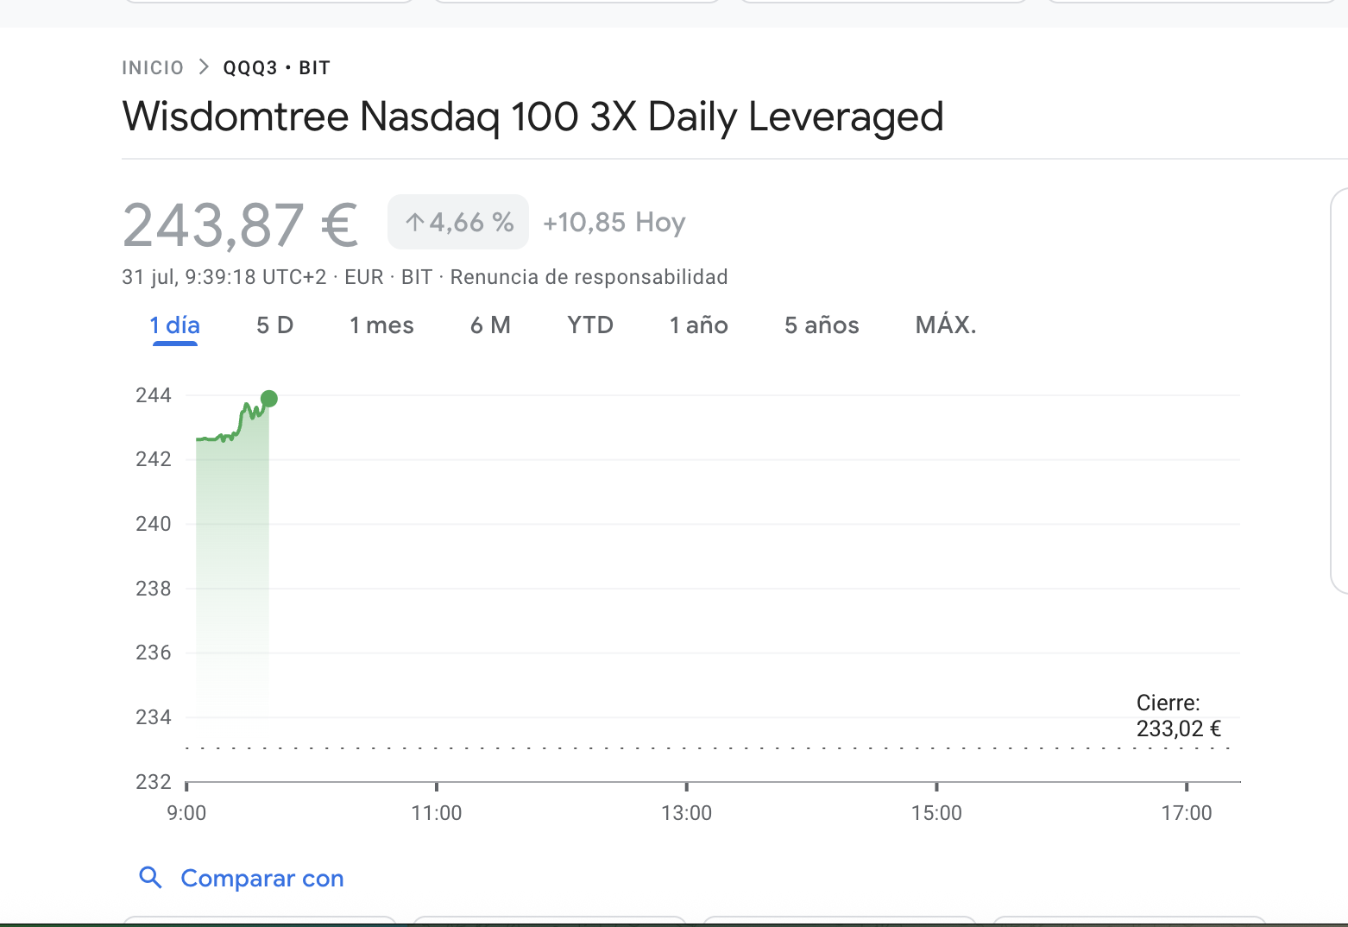The width and height of the screenshot is (1348, 927).
Task: Select the 1 día chart range tab
Action: pos(174,325)
